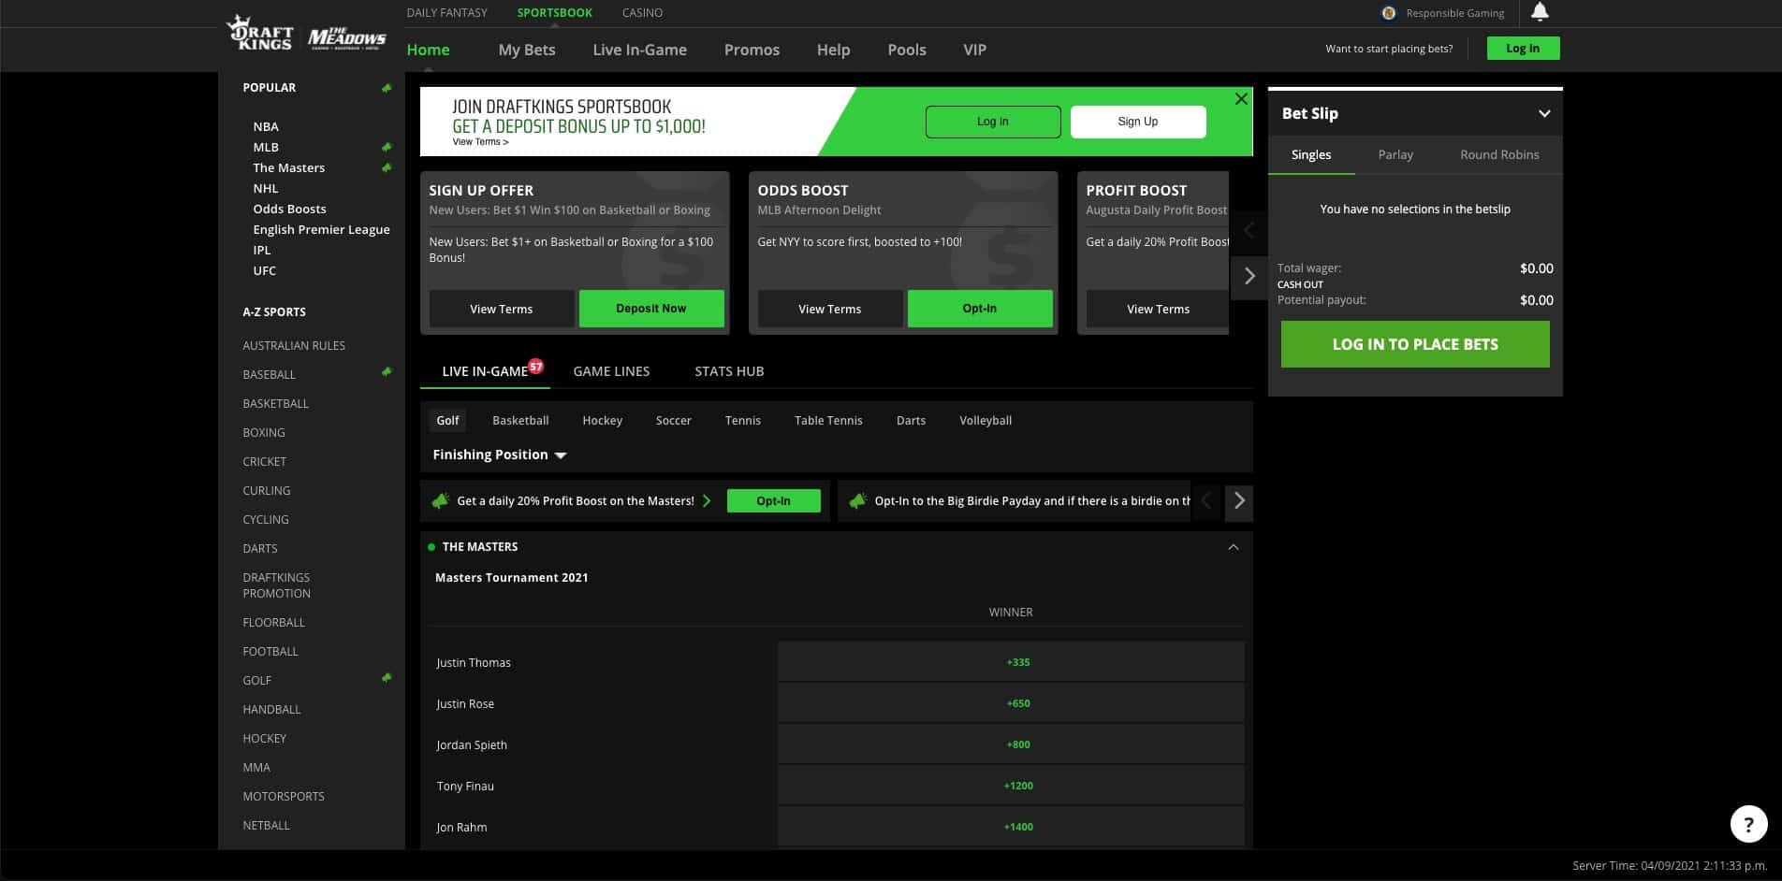Image resolution: width=1782 pixels, height=881 pixels.
Task: Opt-In to the MLB Afternoon Delight boost
Action: click(x=979, y=308)
